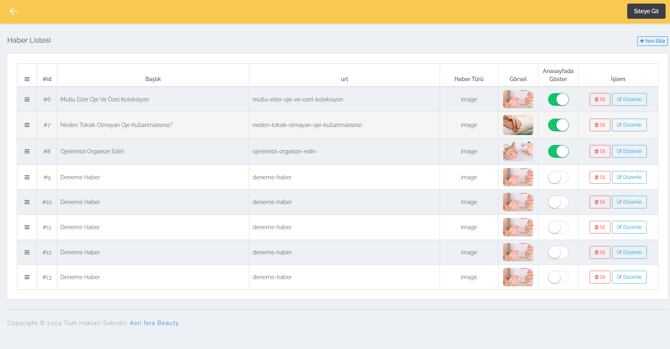Delete news item #12 with Sil
This screenshot has height=349, width=670.
click(x=600, y=252)
